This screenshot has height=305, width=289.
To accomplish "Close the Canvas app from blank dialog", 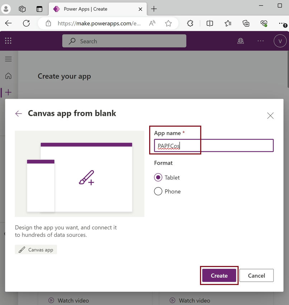I will pos(270,116).
